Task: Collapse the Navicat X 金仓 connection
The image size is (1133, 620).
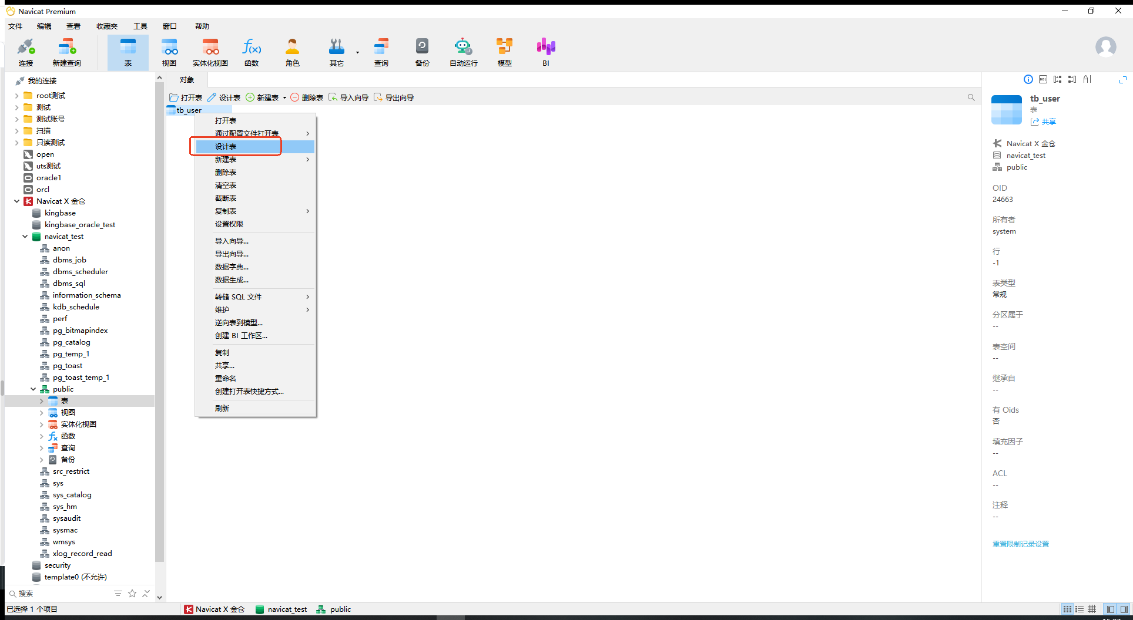Action: pos(16,201)
